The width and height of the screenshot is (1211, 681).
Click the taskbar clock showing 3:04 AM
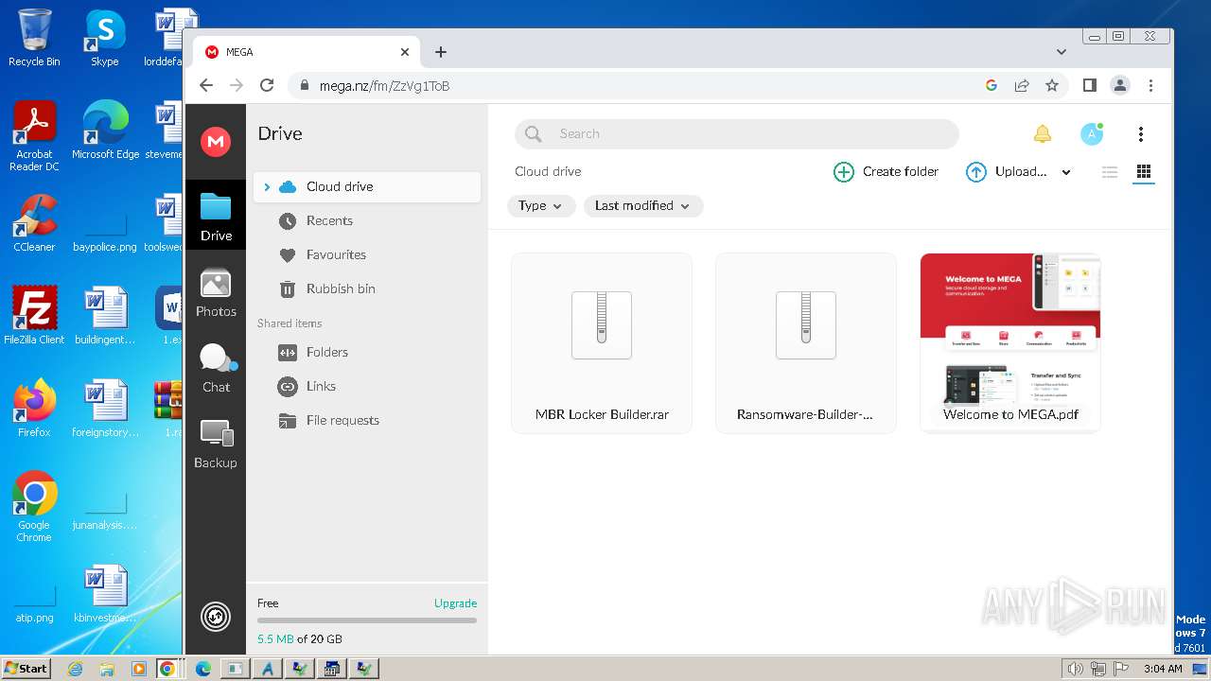[1163, 669]
